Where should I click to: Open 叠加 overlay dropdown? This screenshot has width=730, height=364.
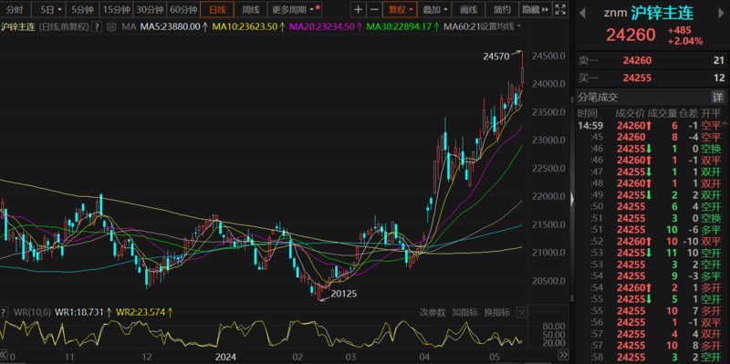pos(435,9)
